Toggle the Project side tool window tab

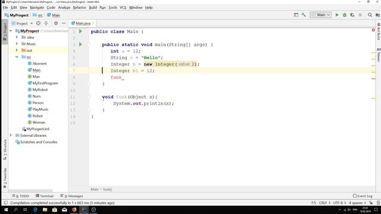click(5, 32)
